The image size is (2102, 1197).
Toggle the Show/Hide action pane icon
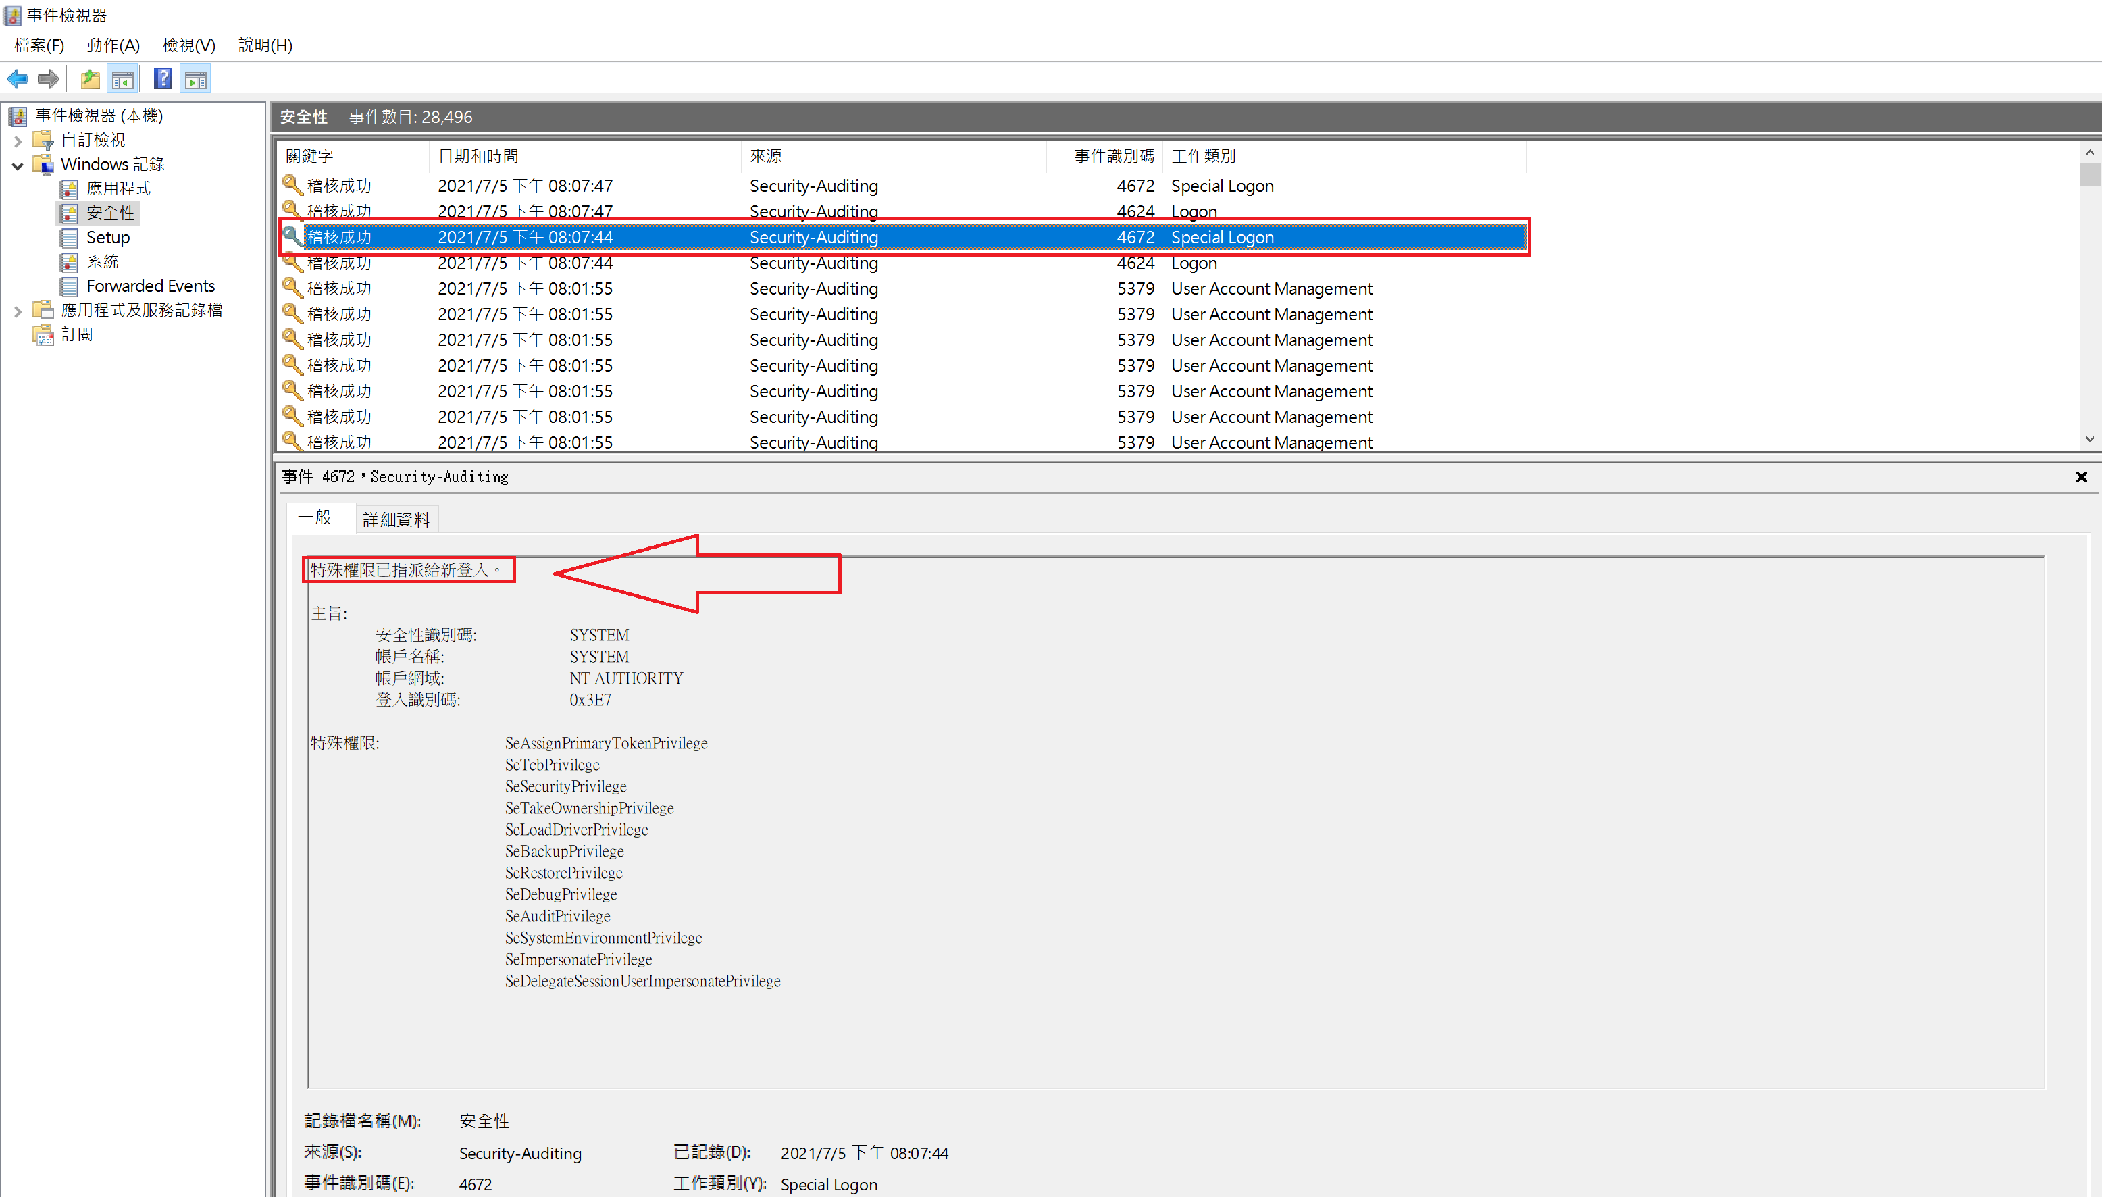point(197,79)
